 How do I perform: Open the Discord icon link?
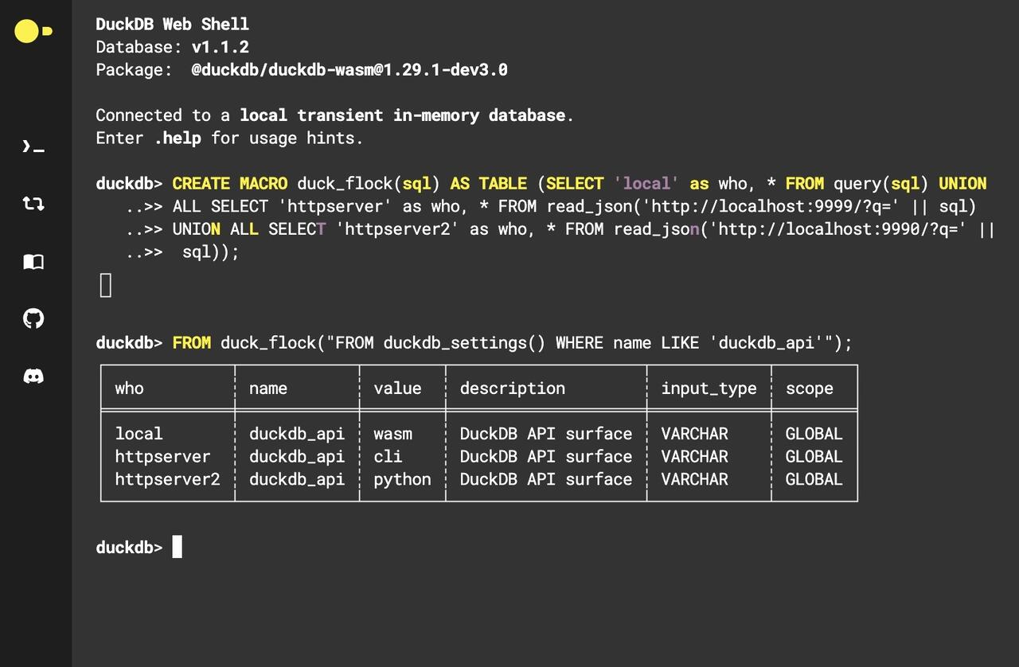[x=33, y=376]
